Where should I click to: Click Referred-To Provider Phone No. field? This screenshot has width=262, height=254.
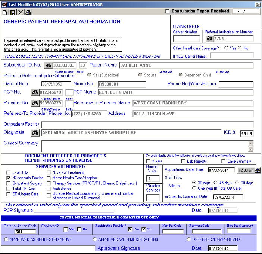point(89,114)
